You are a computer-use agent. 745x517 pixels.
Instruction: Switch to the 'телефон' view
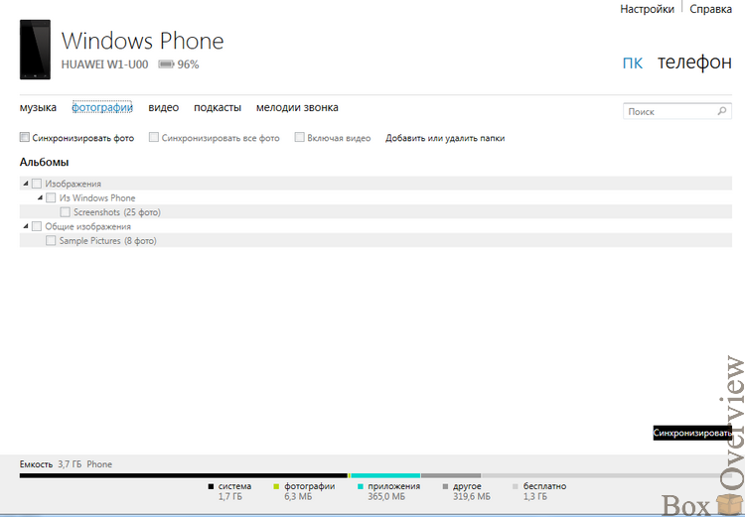(x=694, y=63)
